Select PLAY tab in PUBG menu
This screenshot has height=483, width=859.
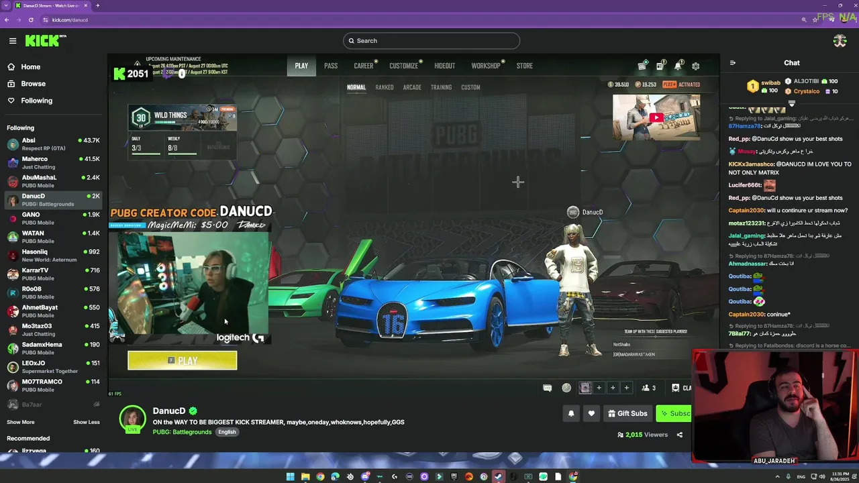tap(301, 66)
